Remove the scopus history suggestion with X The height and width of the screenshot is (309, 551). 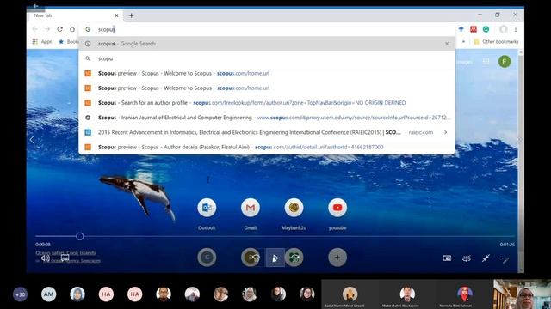[447, 44]
